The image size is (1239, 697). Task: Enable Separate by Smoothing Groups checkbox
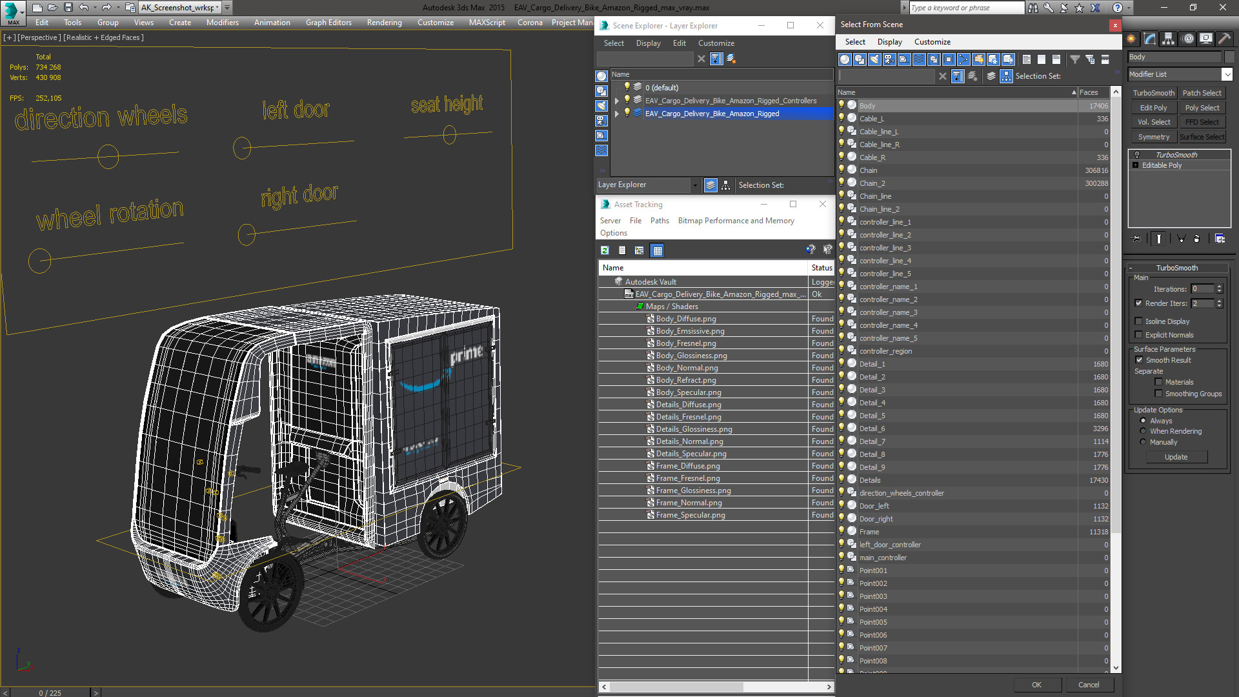click(1158, 394)
